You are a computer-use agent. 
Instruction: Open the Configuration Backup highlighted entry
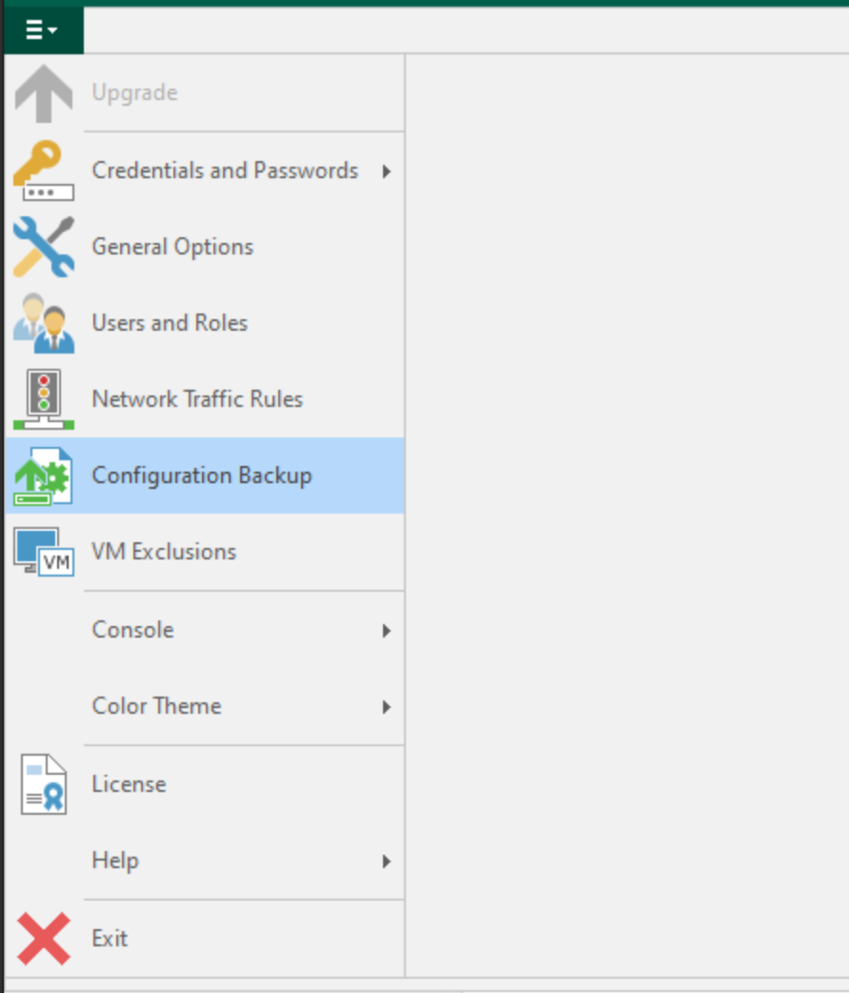pyautogui.click(x=205, y=476)
